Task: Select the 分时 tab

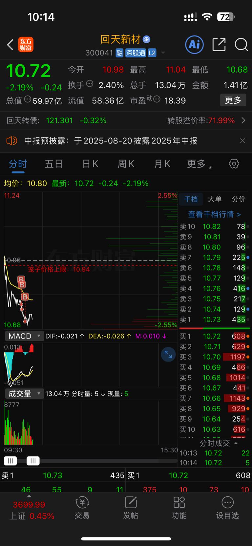Action: click(18, 164)
